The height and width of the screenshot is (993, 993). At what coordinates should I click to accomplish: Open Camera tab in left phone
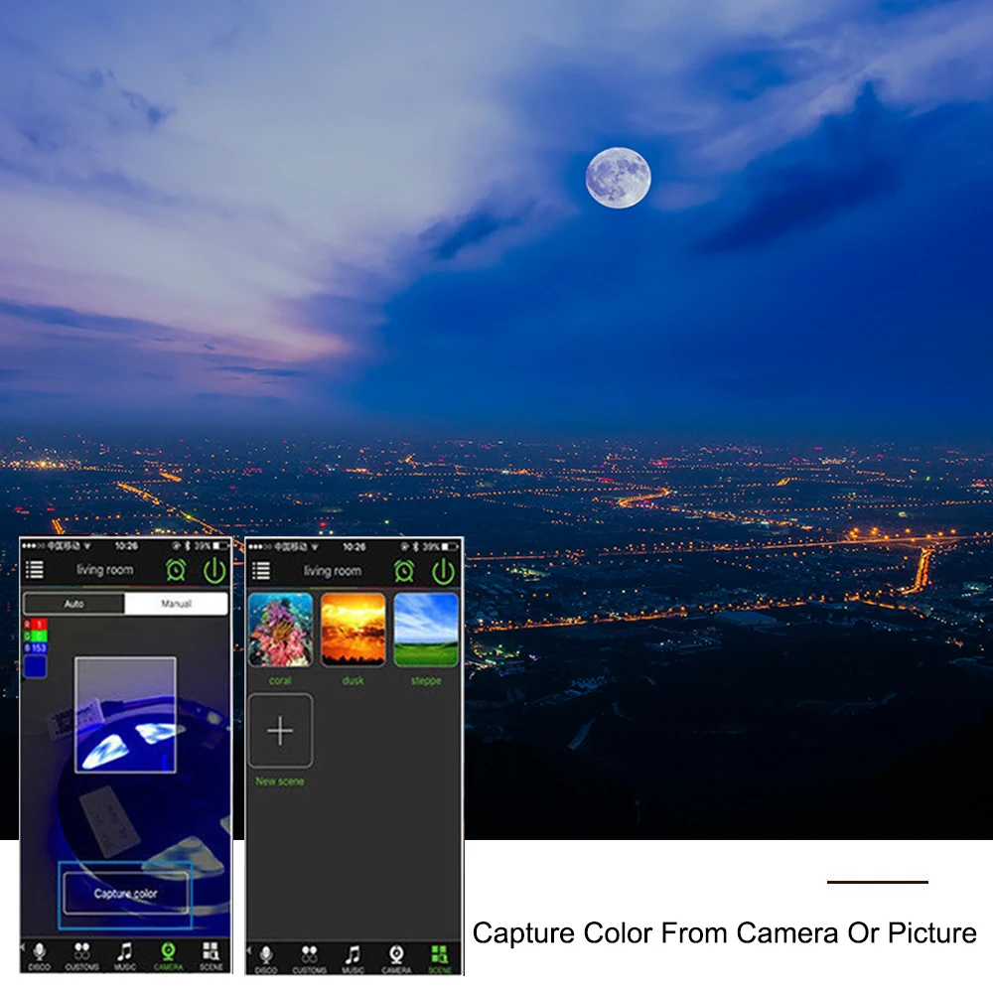pos(168,955)
